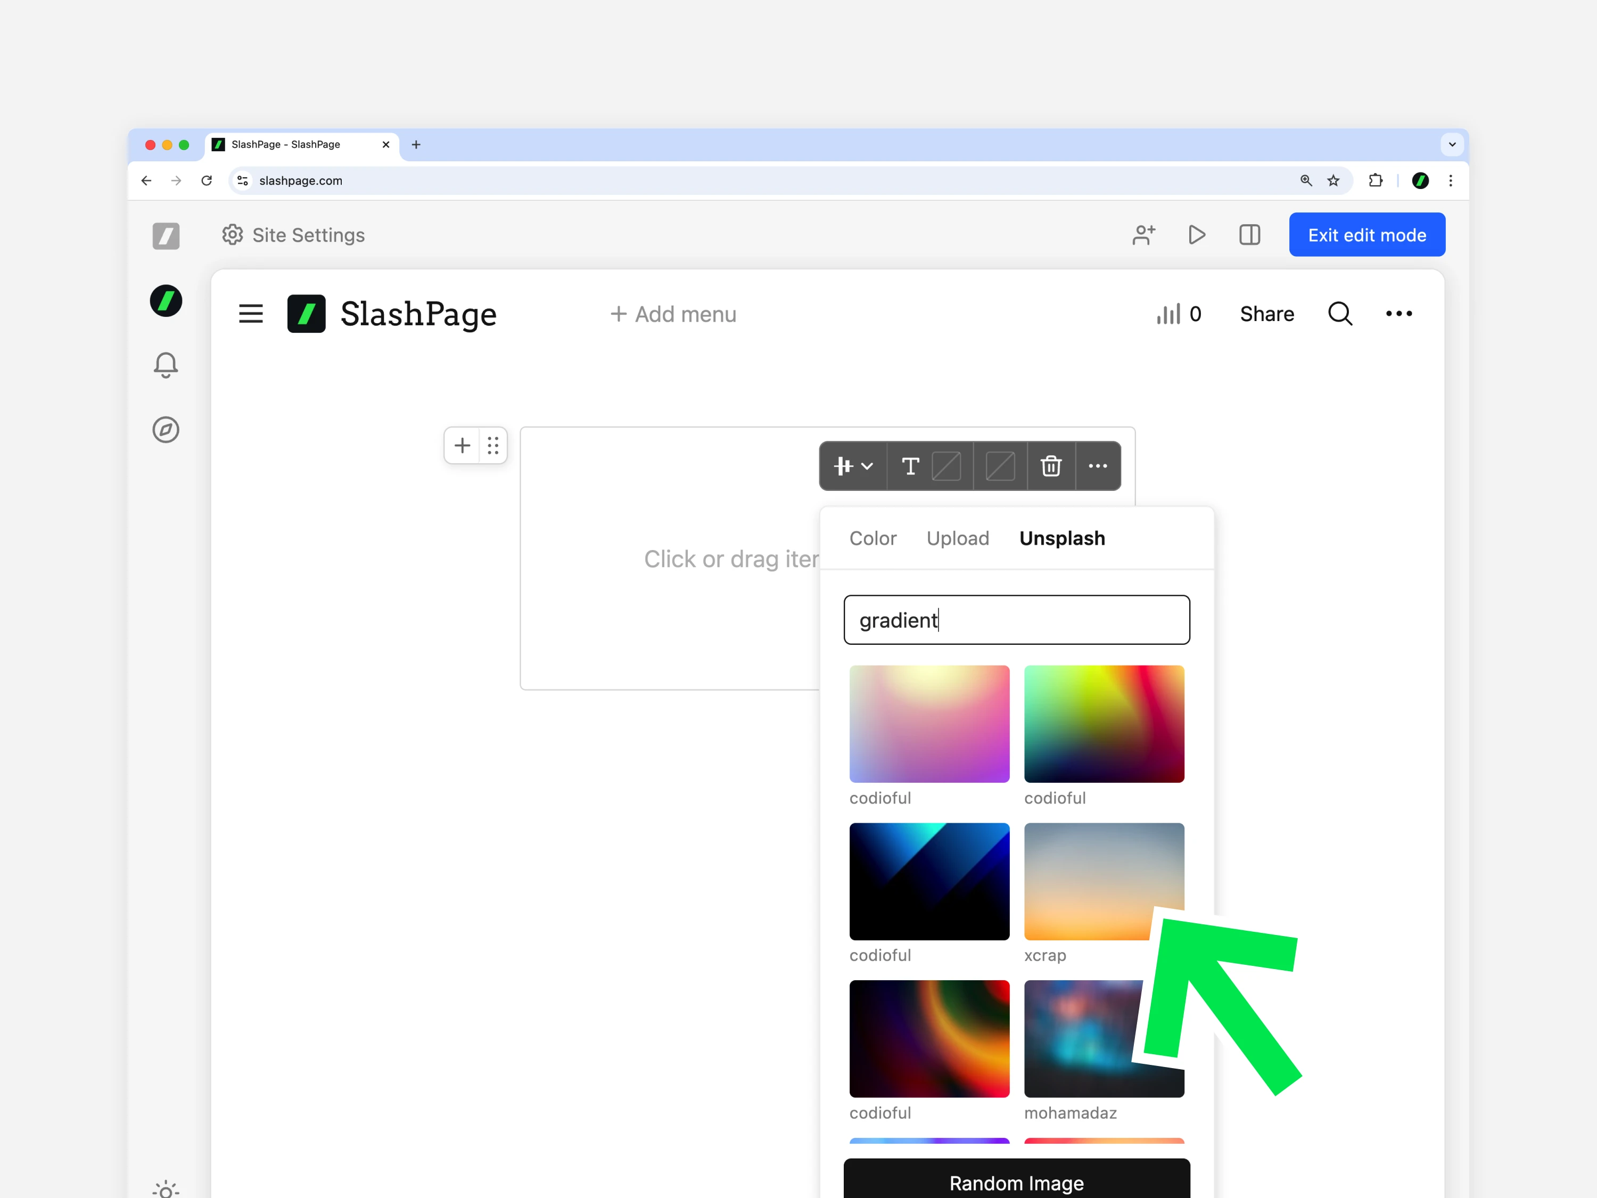The width and height of the screenshot is (1597, 1198).
Task: Select the Unsplash tab
Action: coord(1062,539)
